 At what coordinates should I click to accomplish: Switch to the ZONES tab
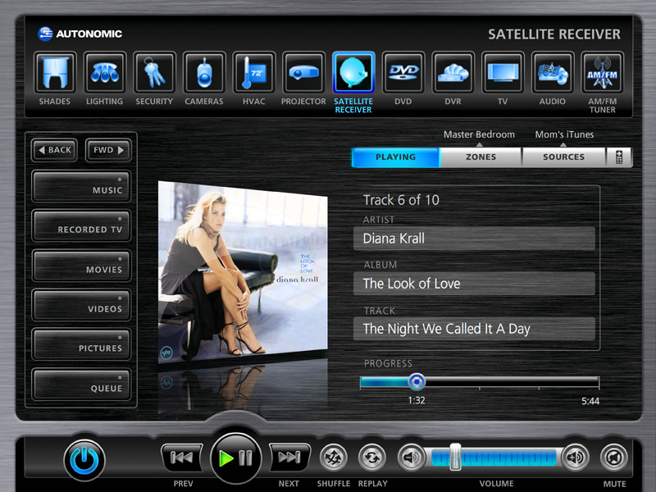click(x=480, y=157)
